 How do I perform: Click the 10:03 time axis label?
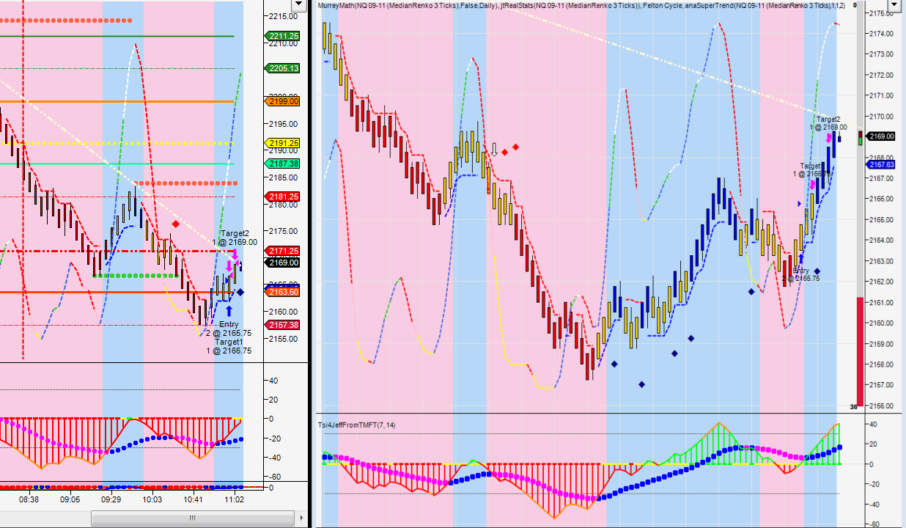pos(152,499)
